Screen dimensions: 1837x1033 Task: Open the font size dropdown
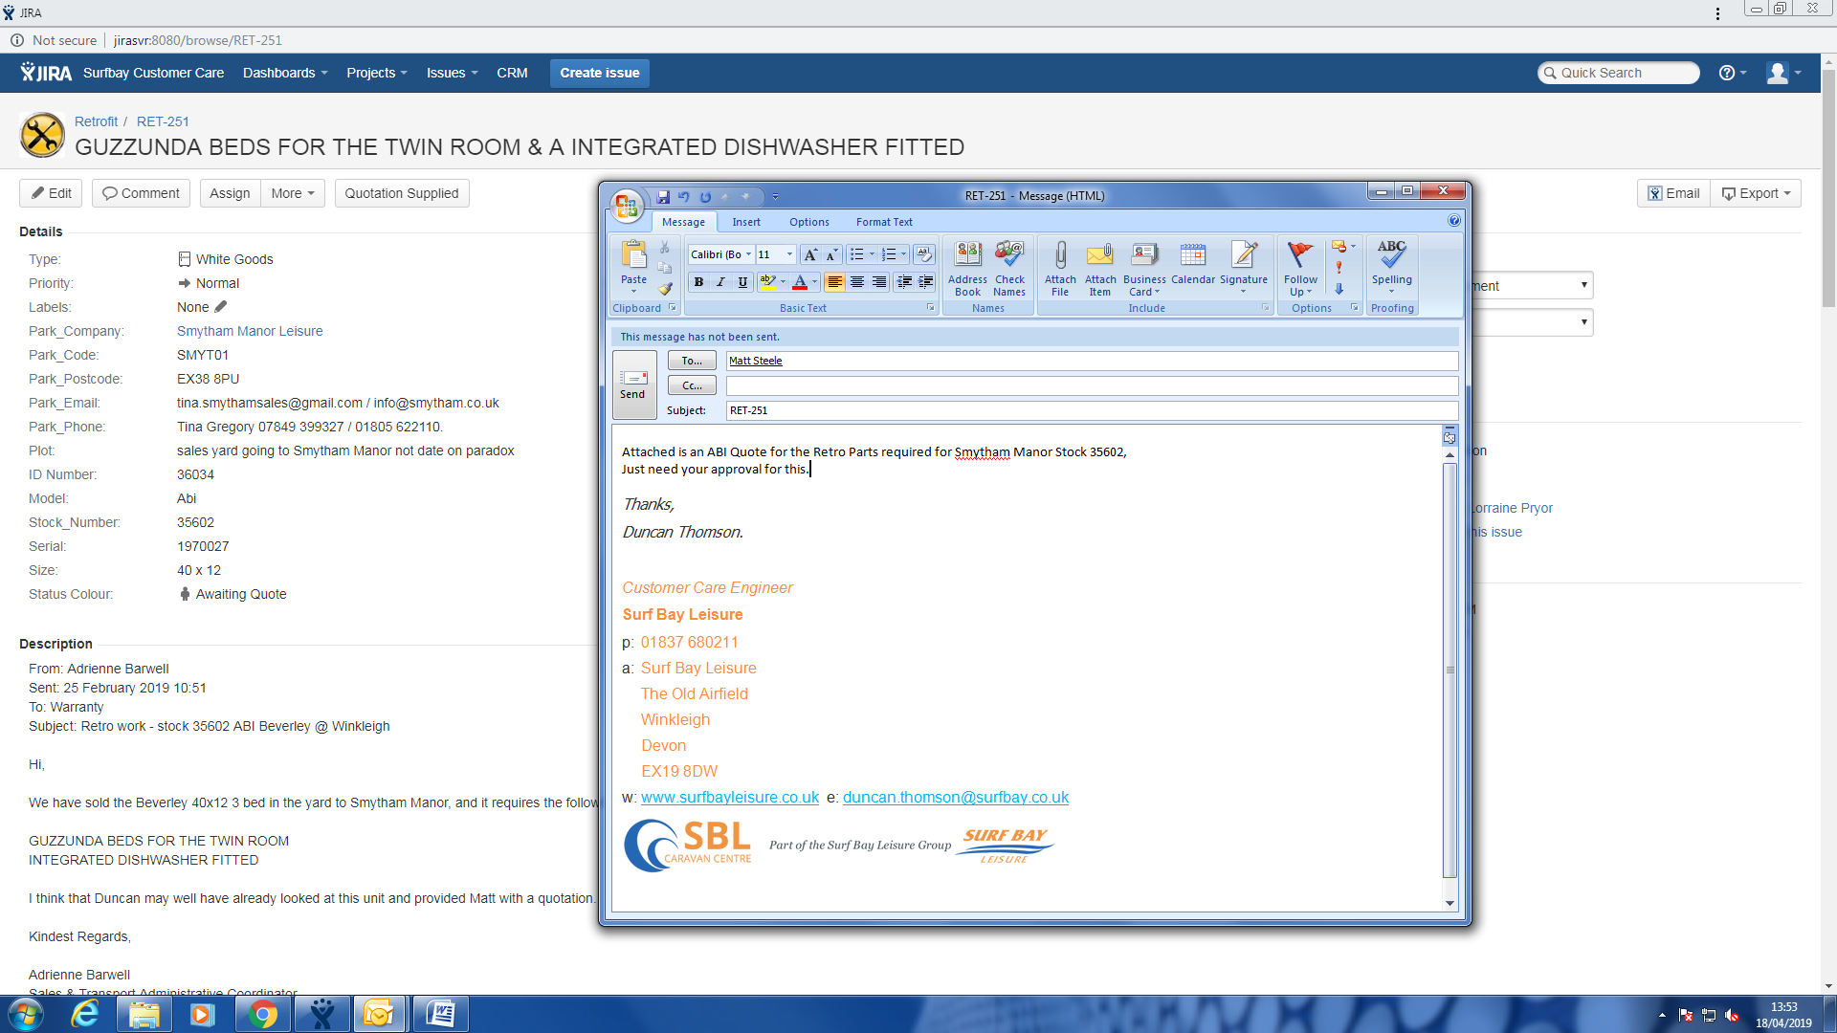pyautogui.click(x=789, y=254)
